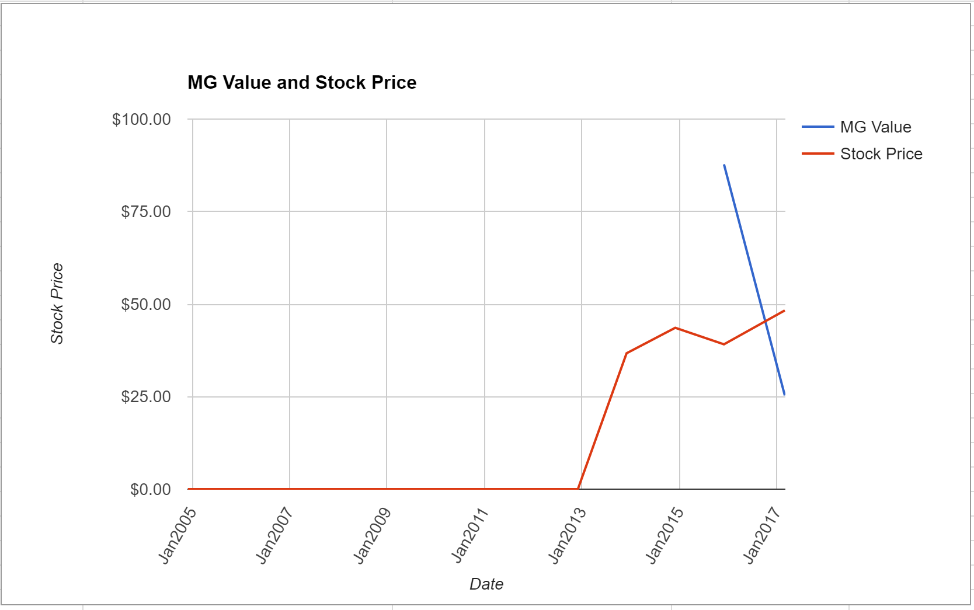Click the MG Value legend label

pos(875,127)
